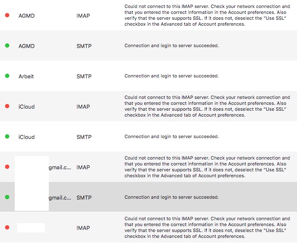Click the SMTP protocol label in Arbeit row
Screen dimensions: 297x248
(84, 76)
